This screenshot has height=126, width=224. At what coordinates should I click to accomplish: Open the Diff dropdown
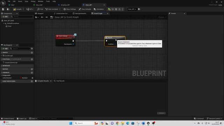[x=30, y=9]
